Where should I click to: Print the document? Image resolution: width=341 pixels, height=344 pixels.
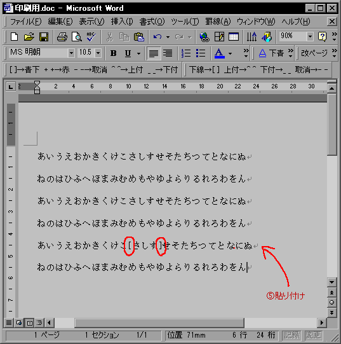tap(62, 37)
